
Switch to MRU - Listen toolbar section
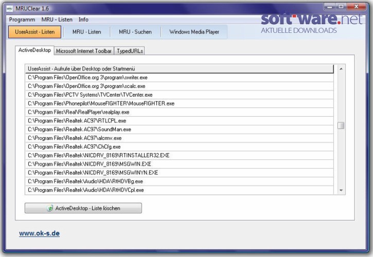point(87,32)
